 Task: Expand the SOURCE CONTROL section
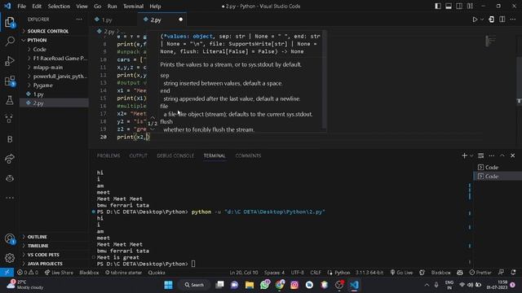point(55,31)
